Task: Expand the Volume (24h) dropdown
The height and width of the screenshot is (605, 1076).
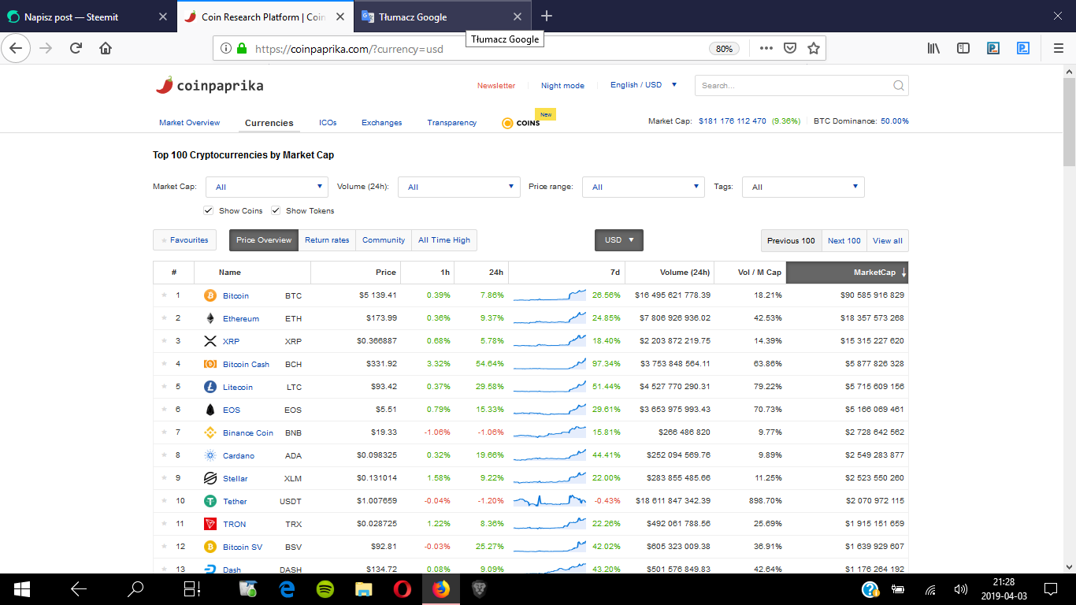Action: tap(459, 187)
